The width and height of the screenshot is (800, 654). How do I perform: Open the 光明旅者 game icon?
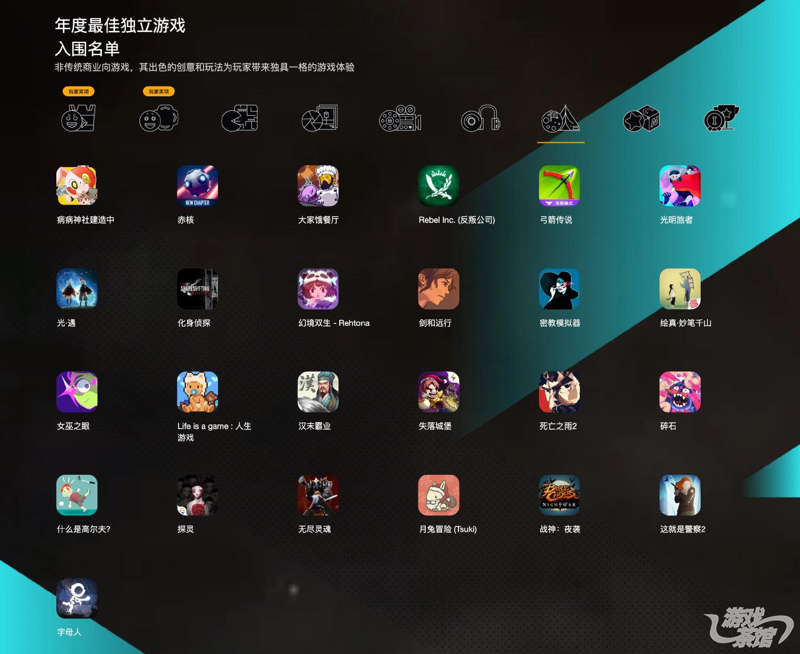[x=680, y=186]
